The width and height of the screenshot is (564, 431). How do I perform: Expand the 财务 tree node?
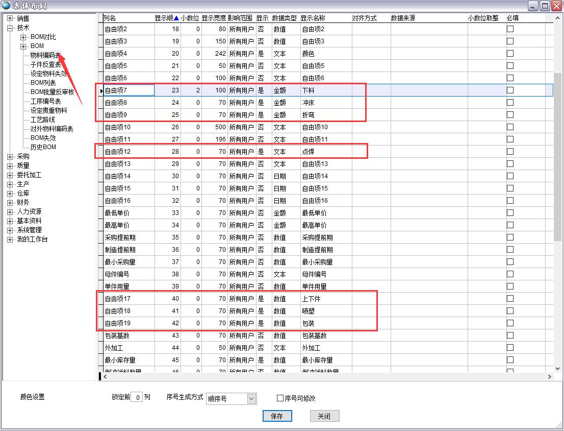pos(10,202)
